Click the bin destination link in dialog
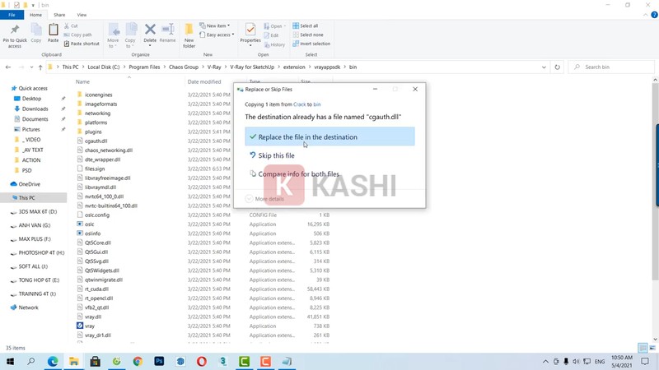Viewport: 659px width, 370px height. (317, 104)
